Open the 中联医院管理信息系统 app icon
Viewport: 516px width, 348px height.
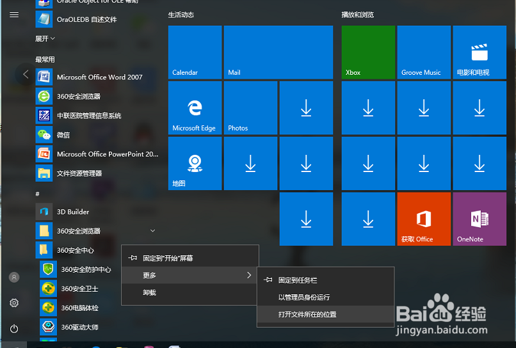tap(44, 115)
